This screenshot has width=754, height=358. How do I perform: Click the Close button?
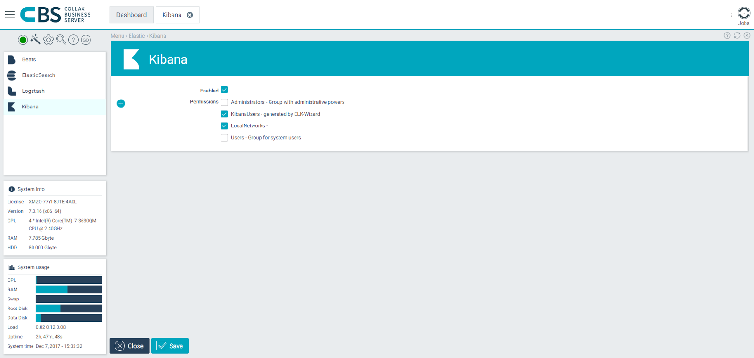[x=130, y=346]
